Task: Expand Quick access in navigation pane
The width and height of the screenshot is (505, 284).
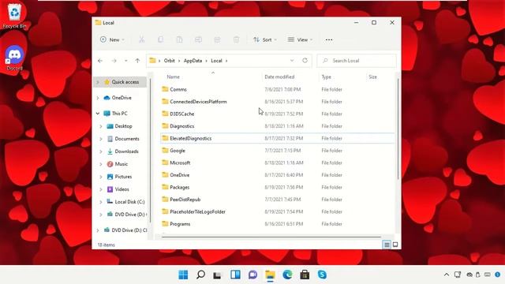Action: point(98,82)
